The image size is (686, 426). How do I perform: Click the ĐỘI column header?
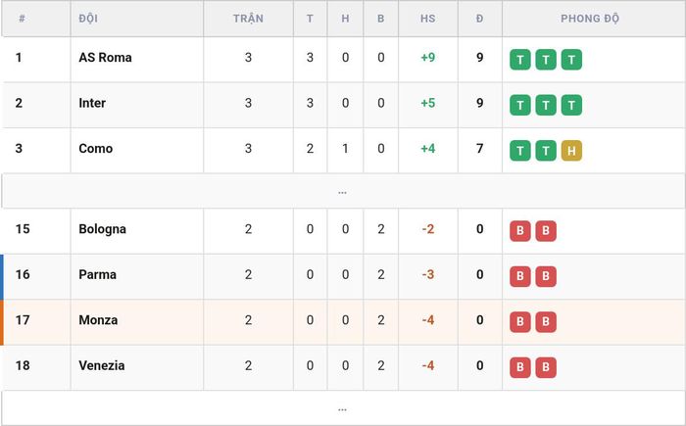[88, 19]
